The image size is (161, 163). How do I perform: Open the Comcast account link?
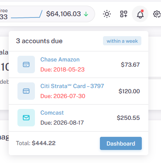tap(52, 113)
